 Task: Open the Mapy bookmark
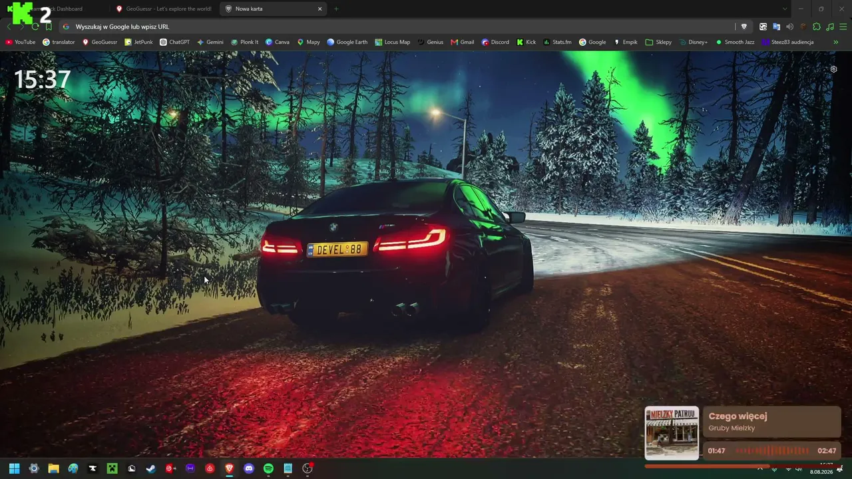(x=308, y=42)
